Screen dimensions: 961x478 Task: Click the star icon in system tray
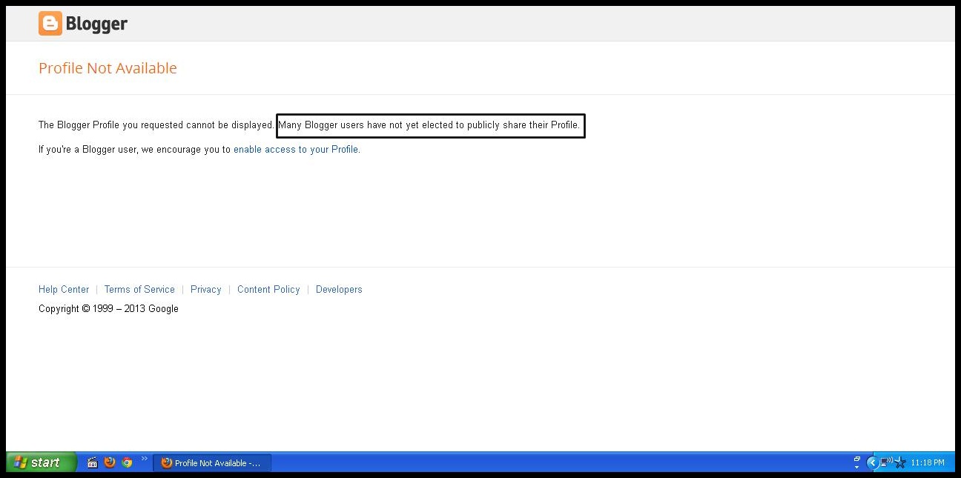pyautogui.click(x=900, y=462)
